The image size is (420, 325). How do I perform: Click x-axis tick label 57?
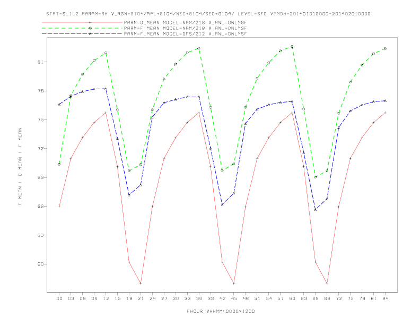click(281, 298)
